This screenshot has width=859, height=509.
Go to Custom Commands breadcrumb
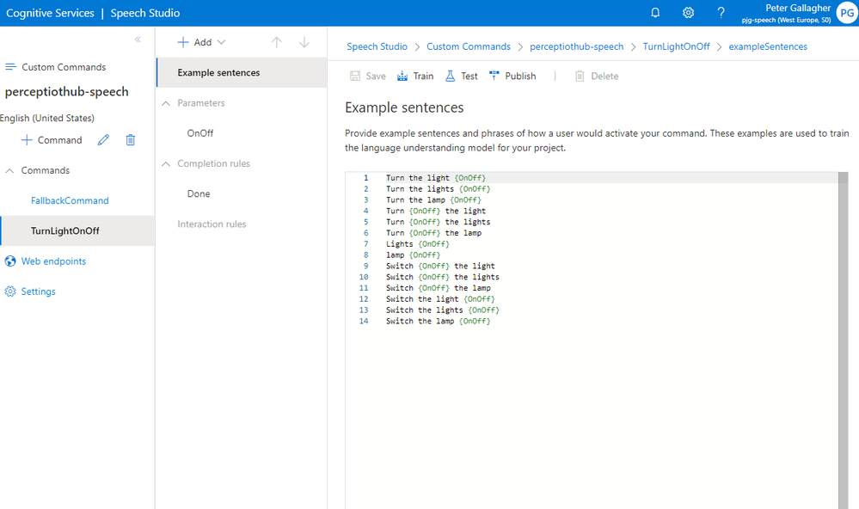tap(469, 46)
